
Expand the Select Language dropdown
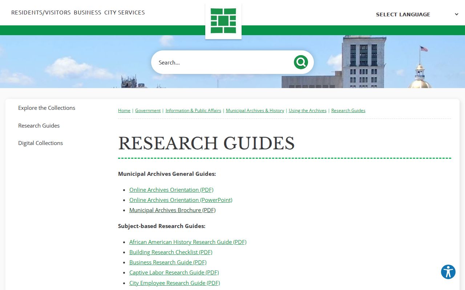[x=417, y=14]
